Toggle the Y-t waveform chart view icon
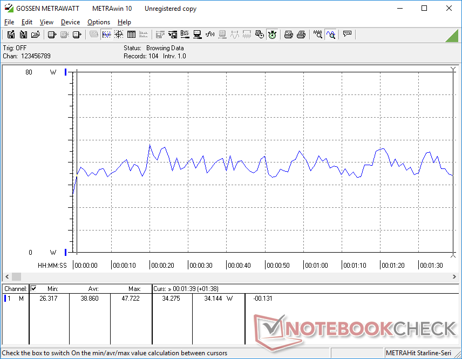The image size is (462, 359). [x=106, y=35]
